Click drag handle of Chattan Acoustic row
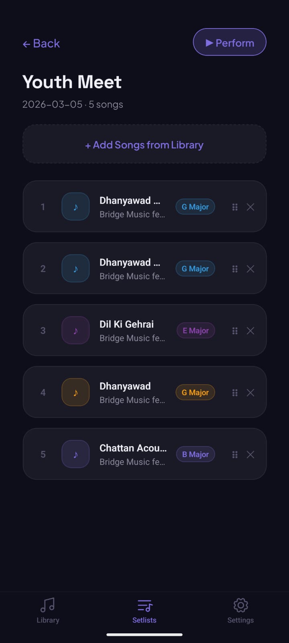 pyautogui.click(x=235, y=455)
